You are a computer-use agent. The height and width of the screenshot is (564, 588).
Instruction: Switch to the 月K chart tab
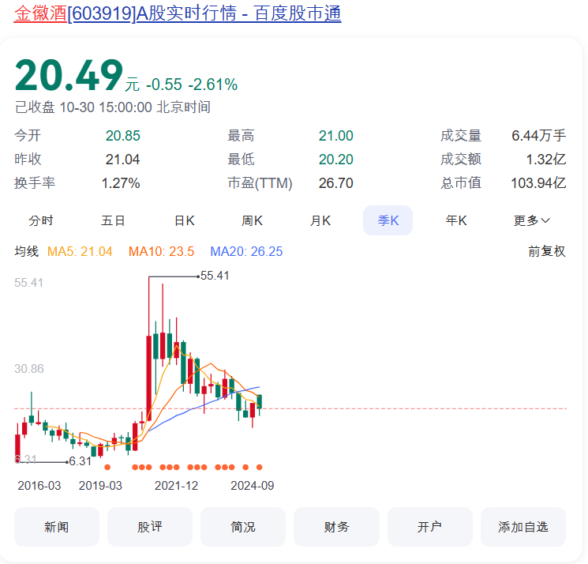click(x=320, y=220)
